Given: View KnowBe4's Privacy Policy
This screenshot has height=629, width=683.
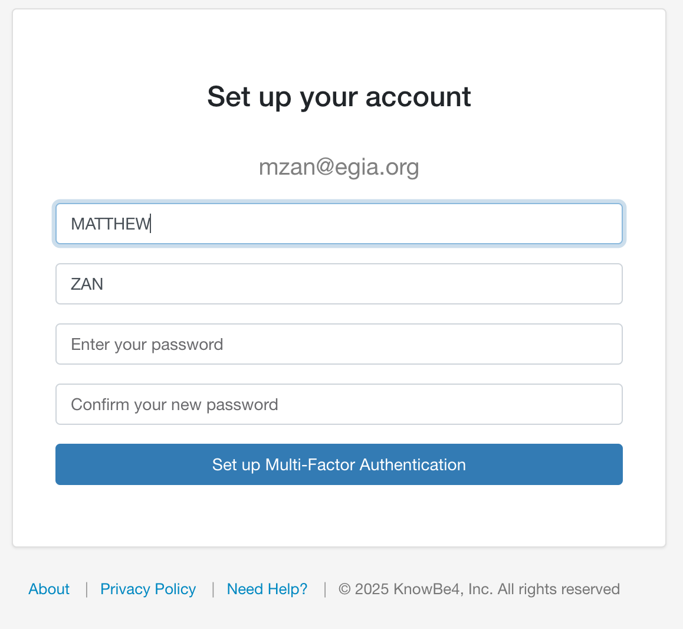Looking at the screenshot, I should tap(148, 589).
